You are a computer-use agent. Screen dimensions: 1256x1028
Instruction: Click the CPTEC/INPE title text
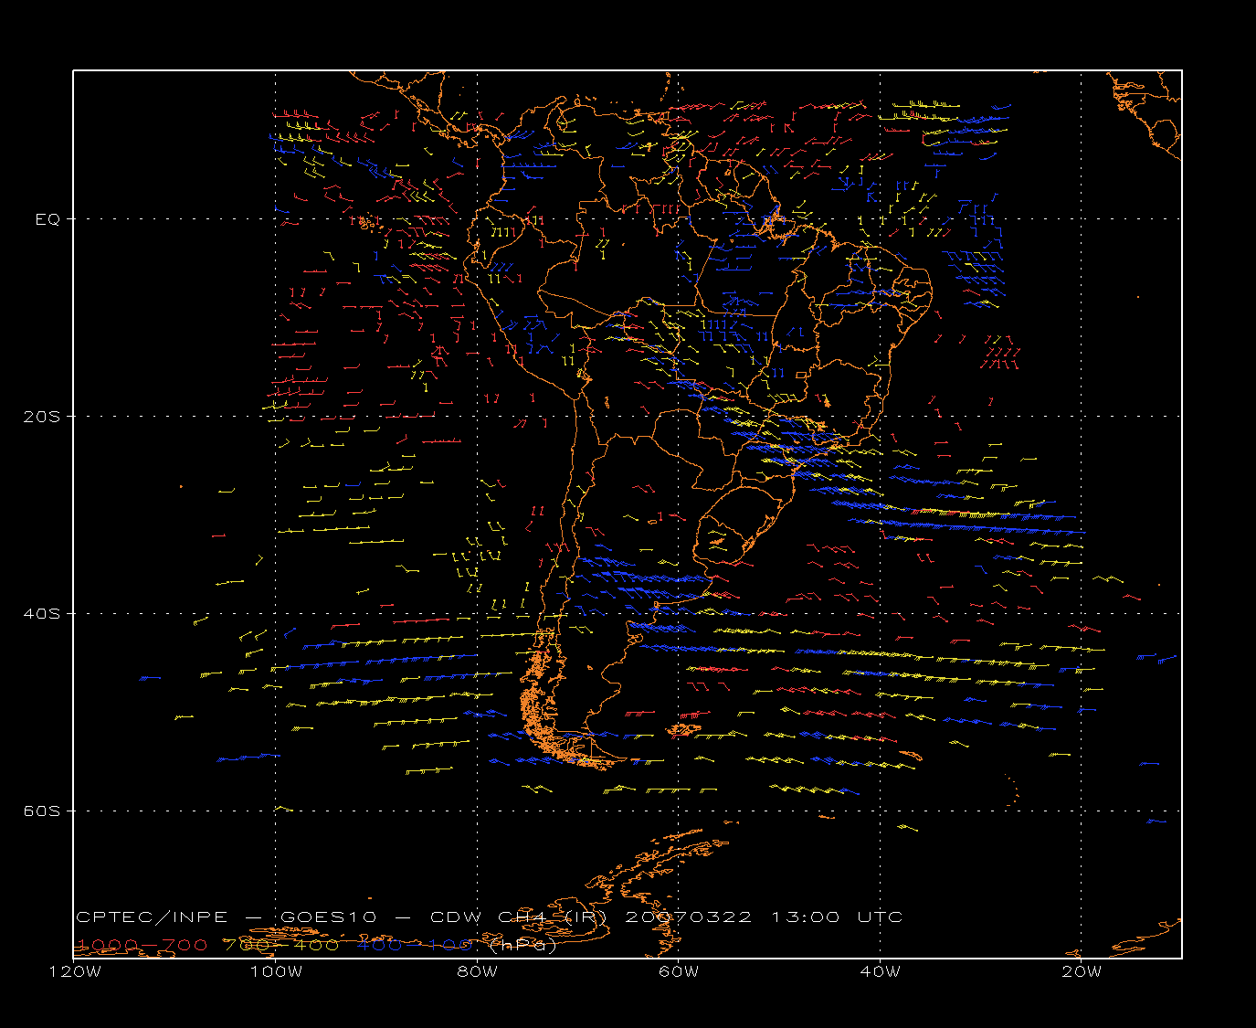click(152, 917)
